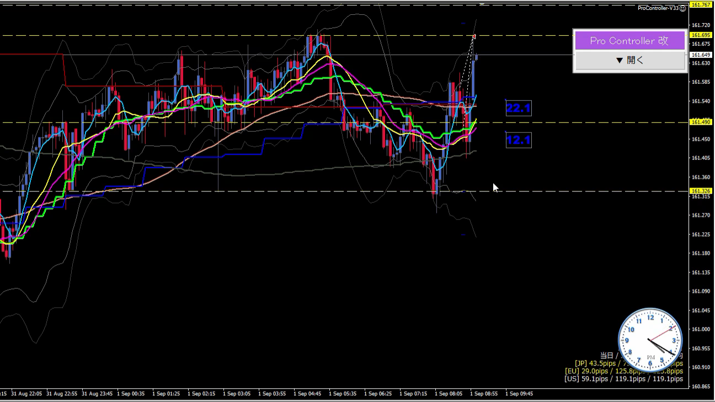Select the blue 12.1 pips label

518,140
